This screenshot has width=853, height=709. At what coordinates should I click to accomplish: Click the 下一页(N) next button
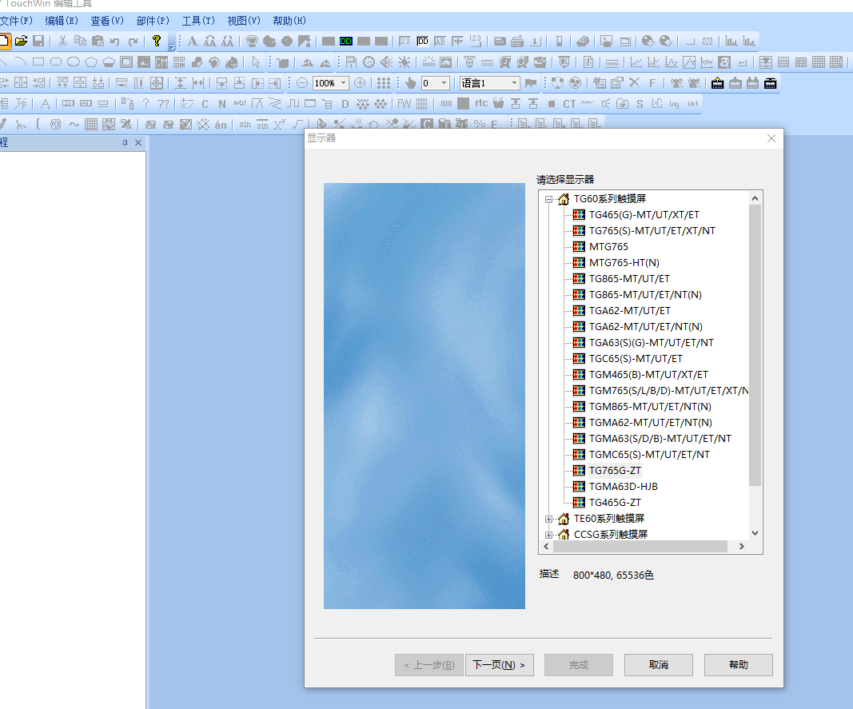500,665
